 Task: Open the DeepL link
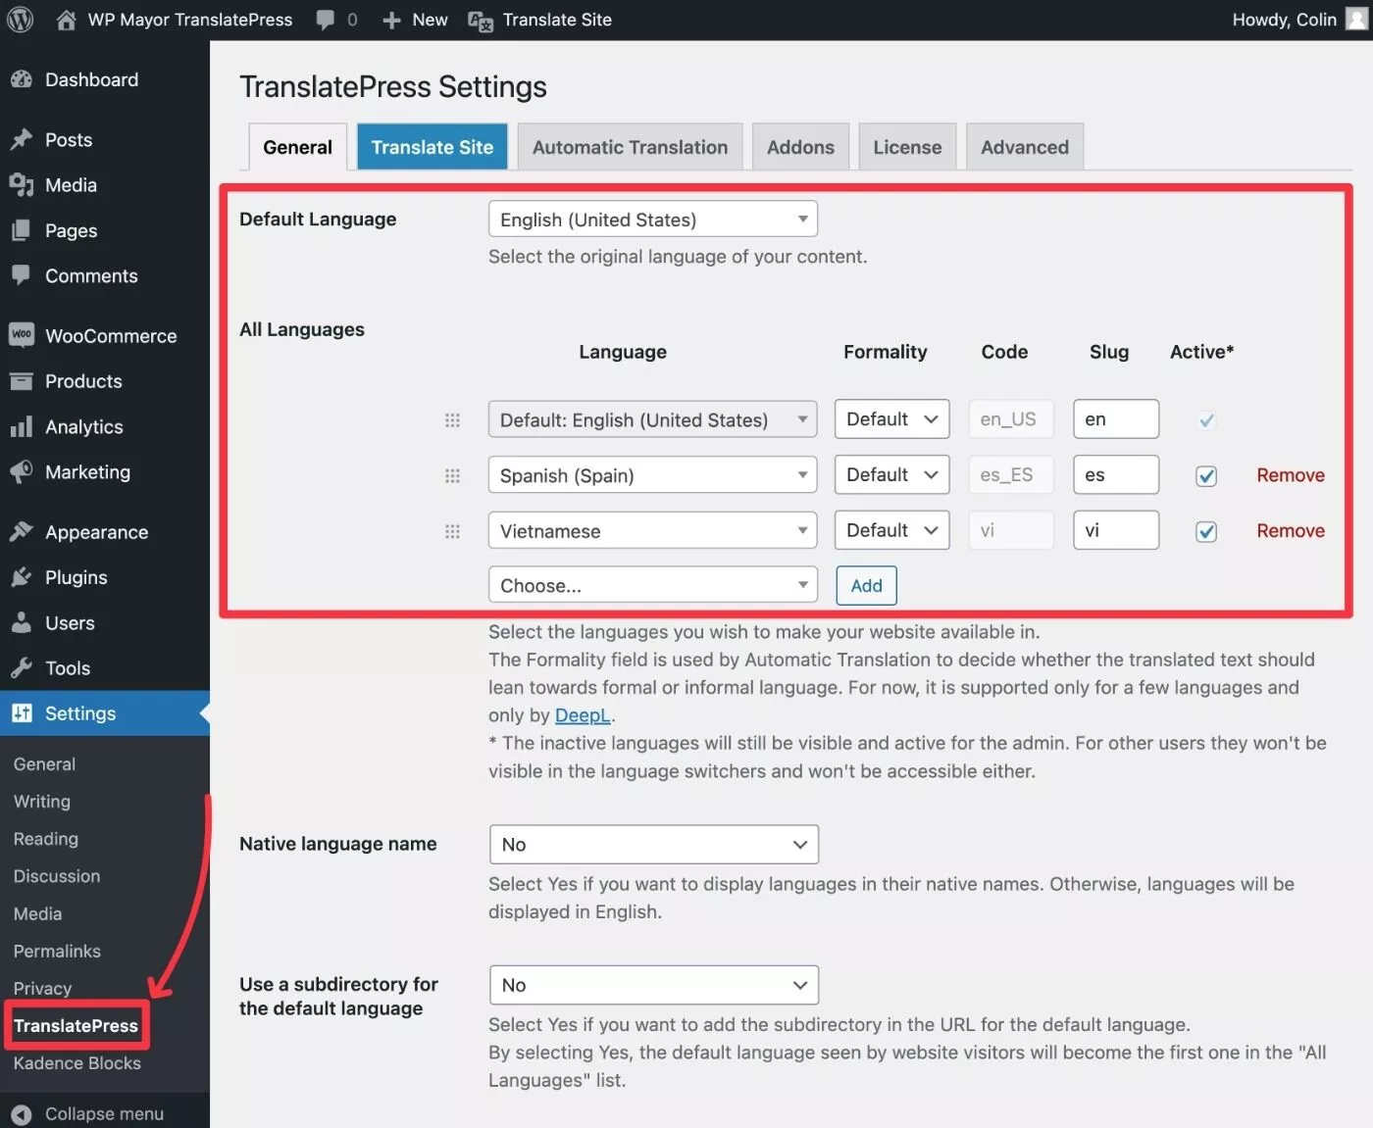tap(583, 715)
